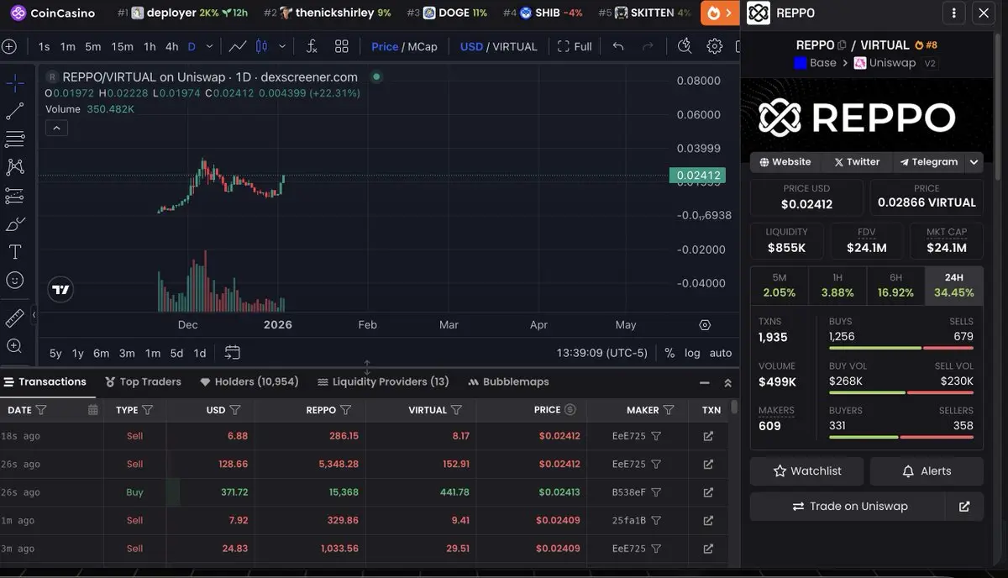Toggle auto scale on chart
Image resolution: width=1008 pixels, height=578 pixels.
[x=721, y=353]
